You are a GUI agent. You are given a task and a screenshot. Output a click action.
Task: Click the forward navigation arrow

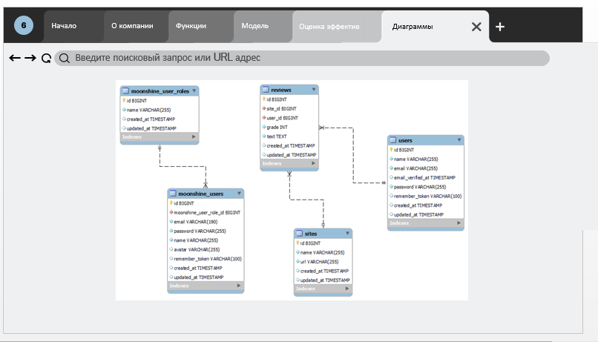click(30, 58)
